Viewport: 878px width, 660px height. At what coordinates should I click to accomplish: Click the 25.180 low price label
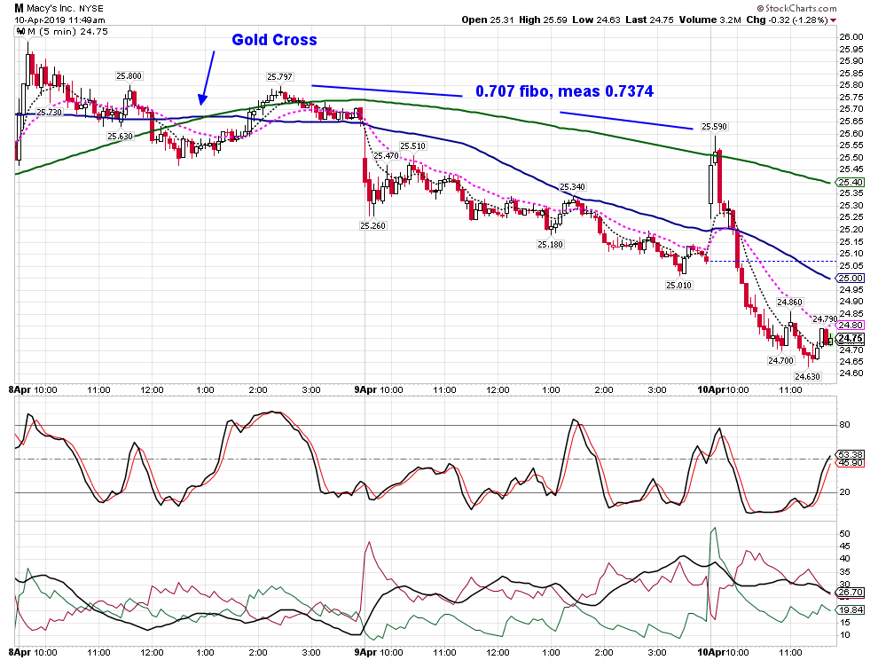(551, 244)
